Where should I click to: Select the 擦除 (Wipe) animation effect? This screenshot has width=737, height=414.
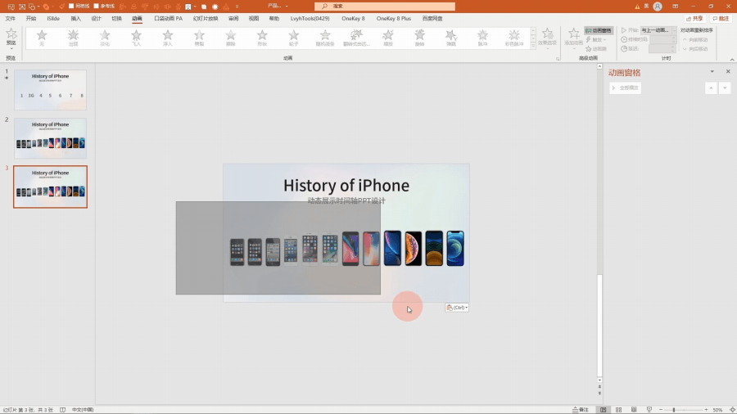click(x=231, y=38)
